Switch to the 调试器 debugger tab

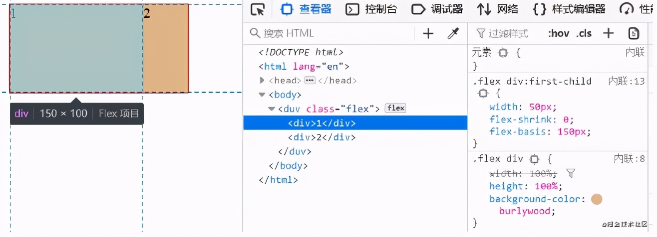tap(437, 9)
